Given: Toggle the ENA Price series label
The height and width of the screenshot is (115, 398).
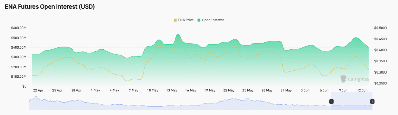Looking at the screenshot, I should click(186, 20).
